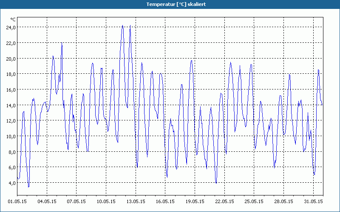Viewport: 340px width, 212px height.
Task: Click the 31.05.15 date label
Action: coord(313,201)
